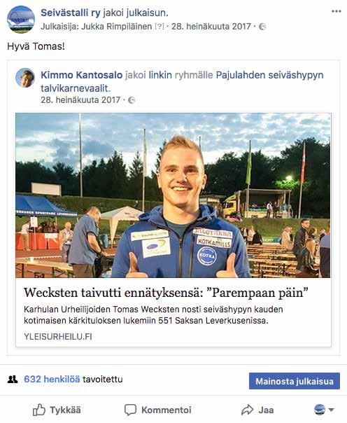Open Kimmo Kantosalo profile name link
Screen dimensions: 347x423
82,75
